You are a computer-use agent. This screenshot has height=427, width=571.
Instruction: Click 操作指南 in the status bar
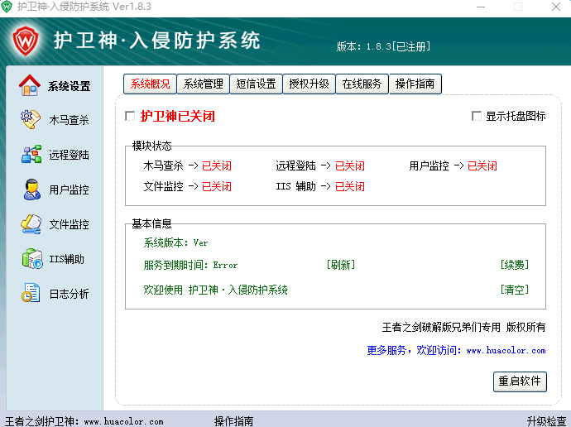coord(233,421)
